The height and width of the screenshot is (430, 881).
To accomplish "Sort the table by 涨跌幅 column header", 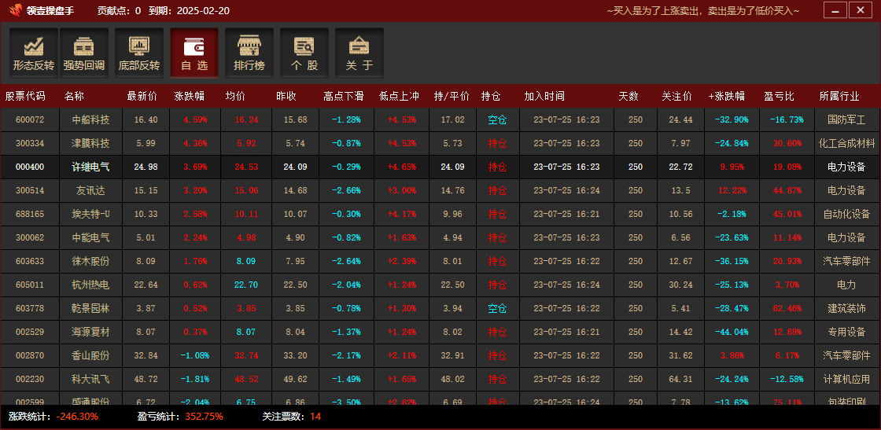I will click(x=189, y=96).
